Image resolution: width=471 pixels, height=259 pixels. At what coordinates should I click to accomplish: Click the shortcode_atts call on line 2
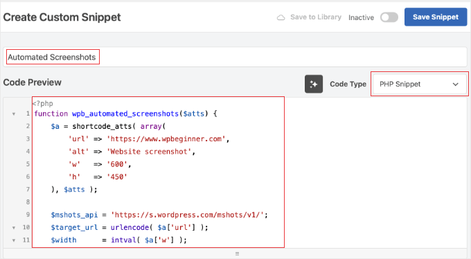coord(102,127)
